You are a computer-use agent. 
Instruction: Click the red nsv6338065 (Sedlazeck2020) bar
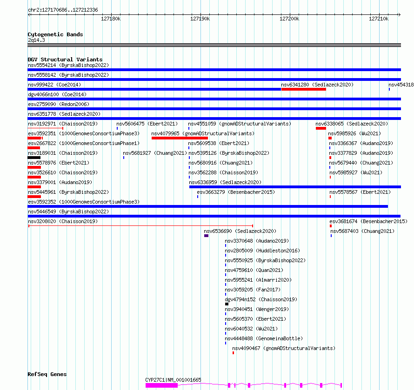pos(321,128)
